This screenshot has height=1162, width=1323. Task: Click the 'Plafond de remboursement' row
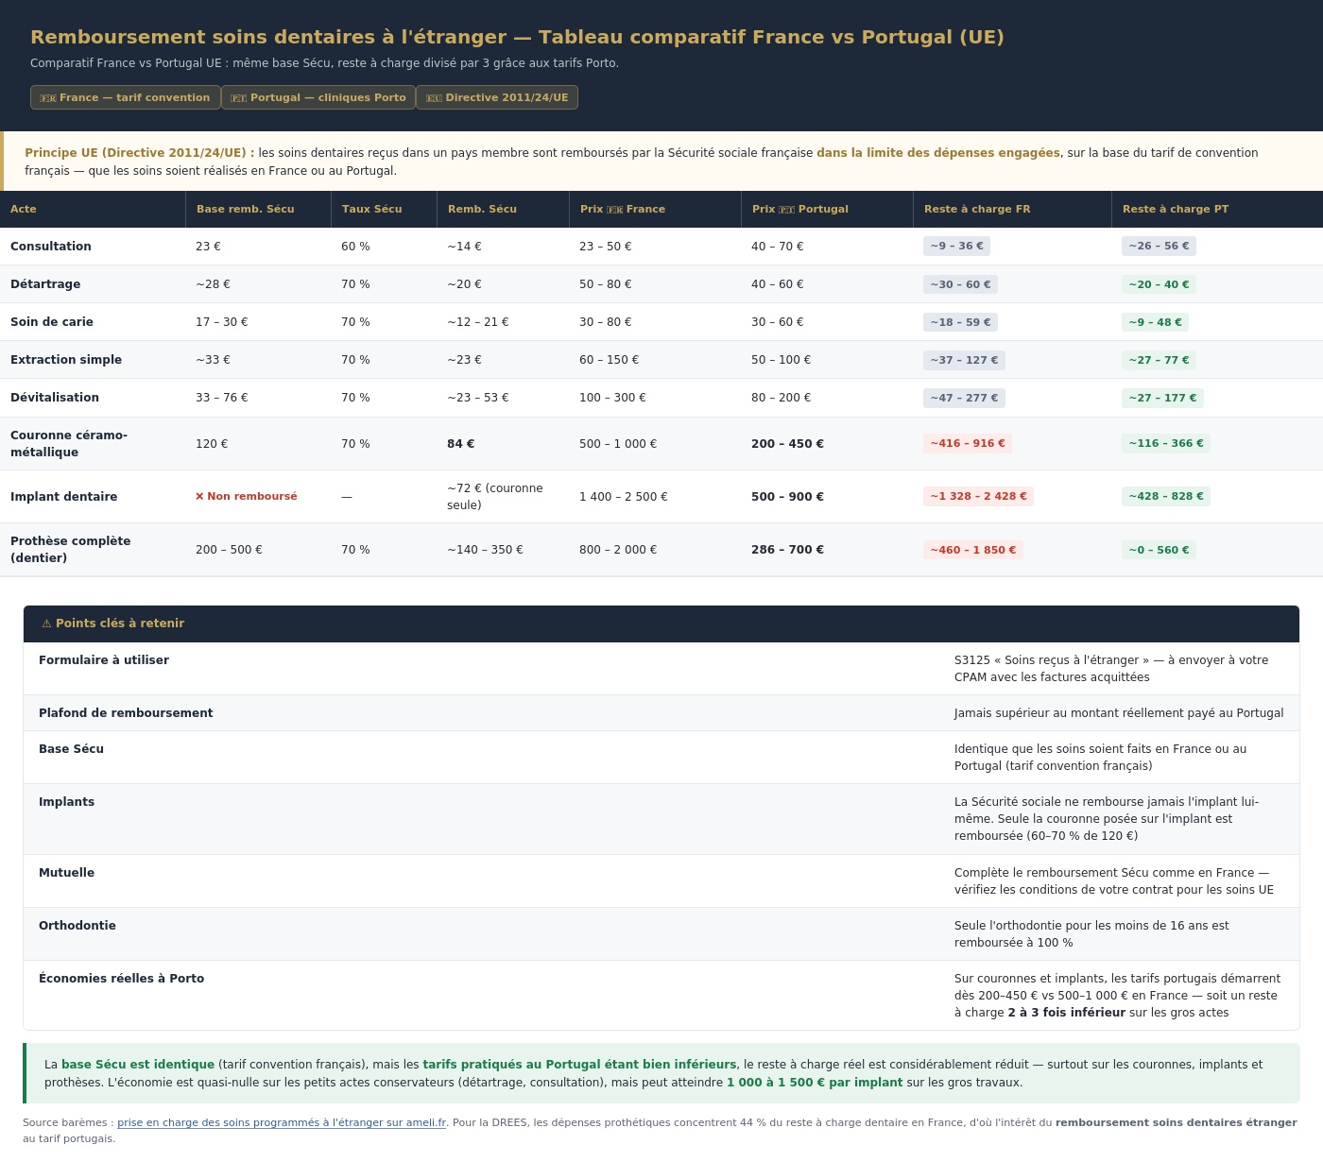661,713
